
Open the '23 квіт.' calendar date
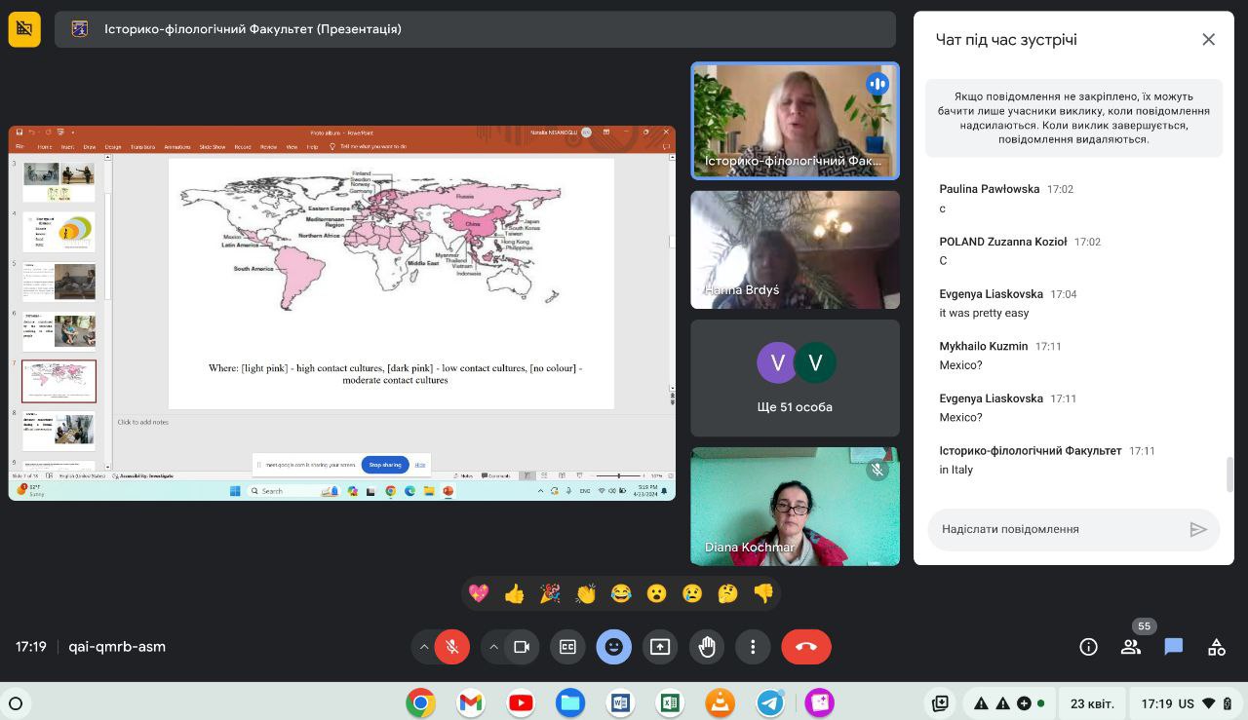pyautogui.click(x=1092, y=703)
